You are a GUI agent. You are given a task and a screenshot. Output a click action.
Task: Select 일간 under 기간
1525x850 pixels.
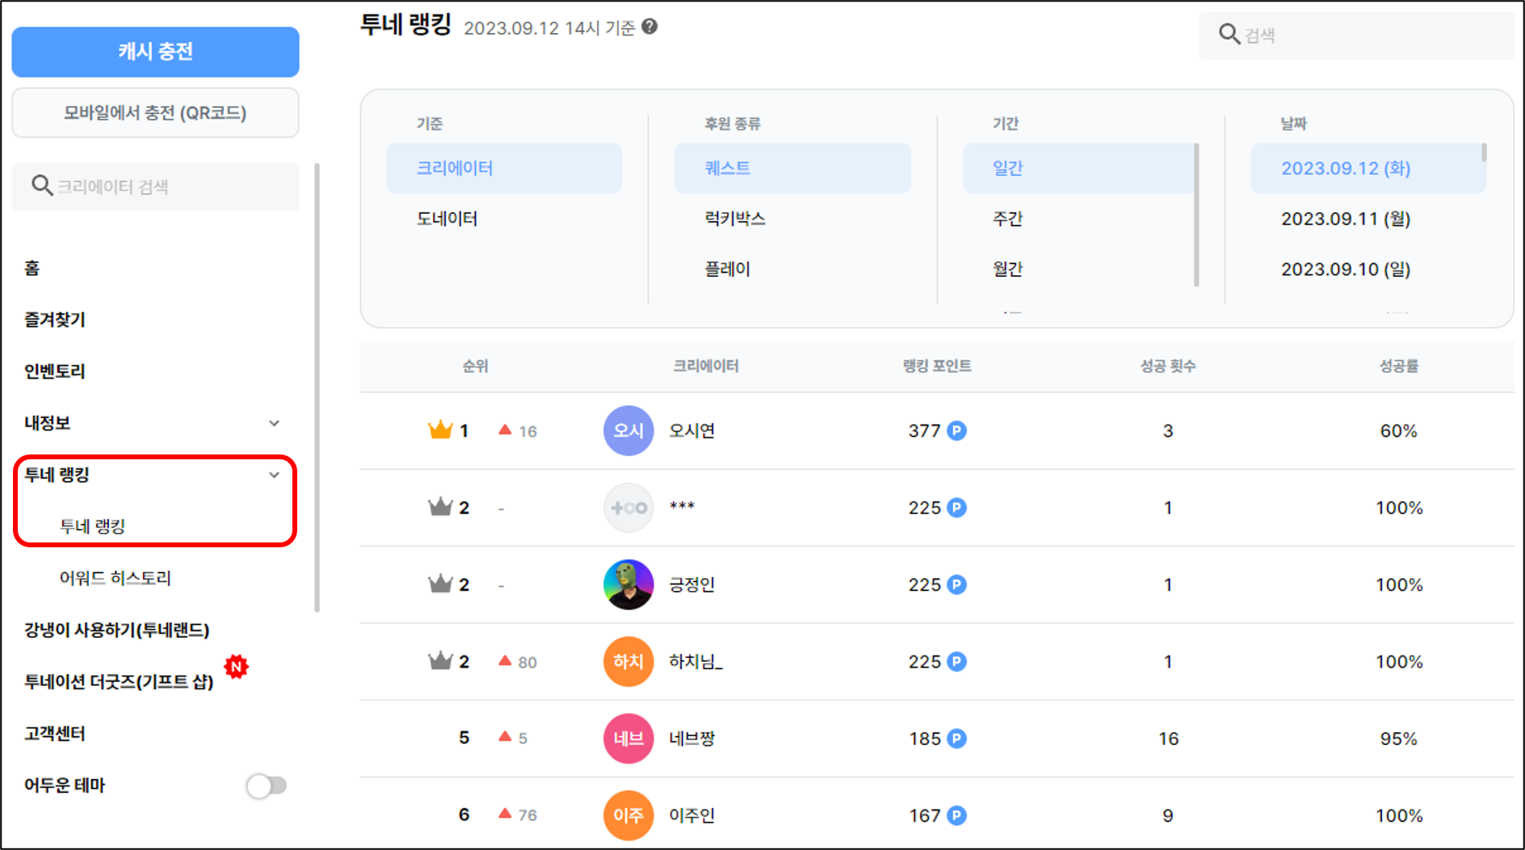pos(1078,168)
